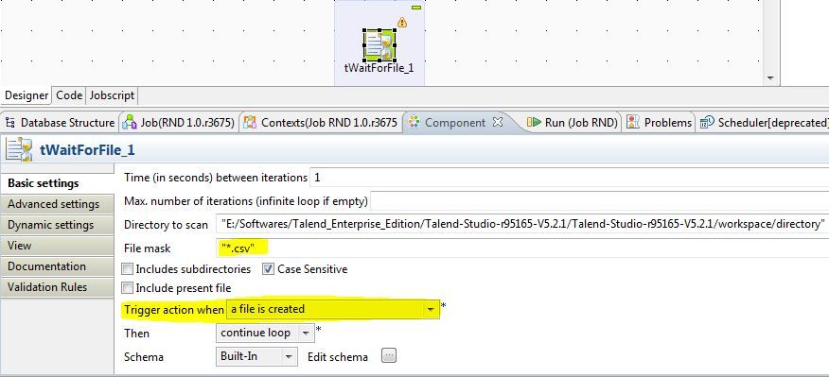Select the Validation Rules section
The image size is (829, 377).
tap(57, 286)
